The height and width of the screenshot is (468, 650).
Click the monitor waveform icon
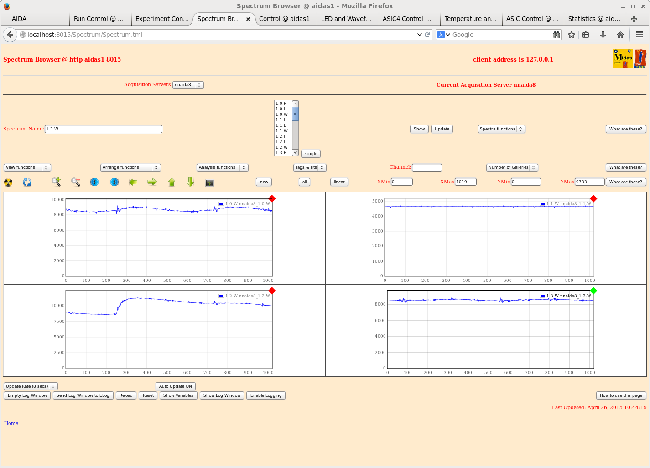click(x=210, y=182)
